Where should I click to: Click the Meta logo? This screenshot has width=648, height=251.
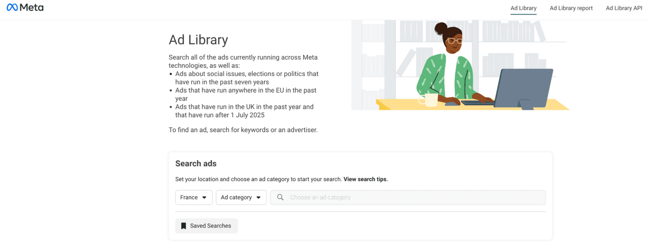coord(25,8)
